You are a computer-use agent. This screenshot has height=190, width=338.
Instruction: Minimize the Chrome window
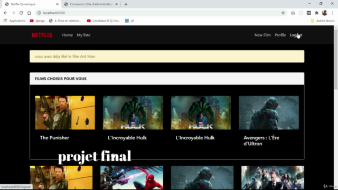click(x=309, y=4)
